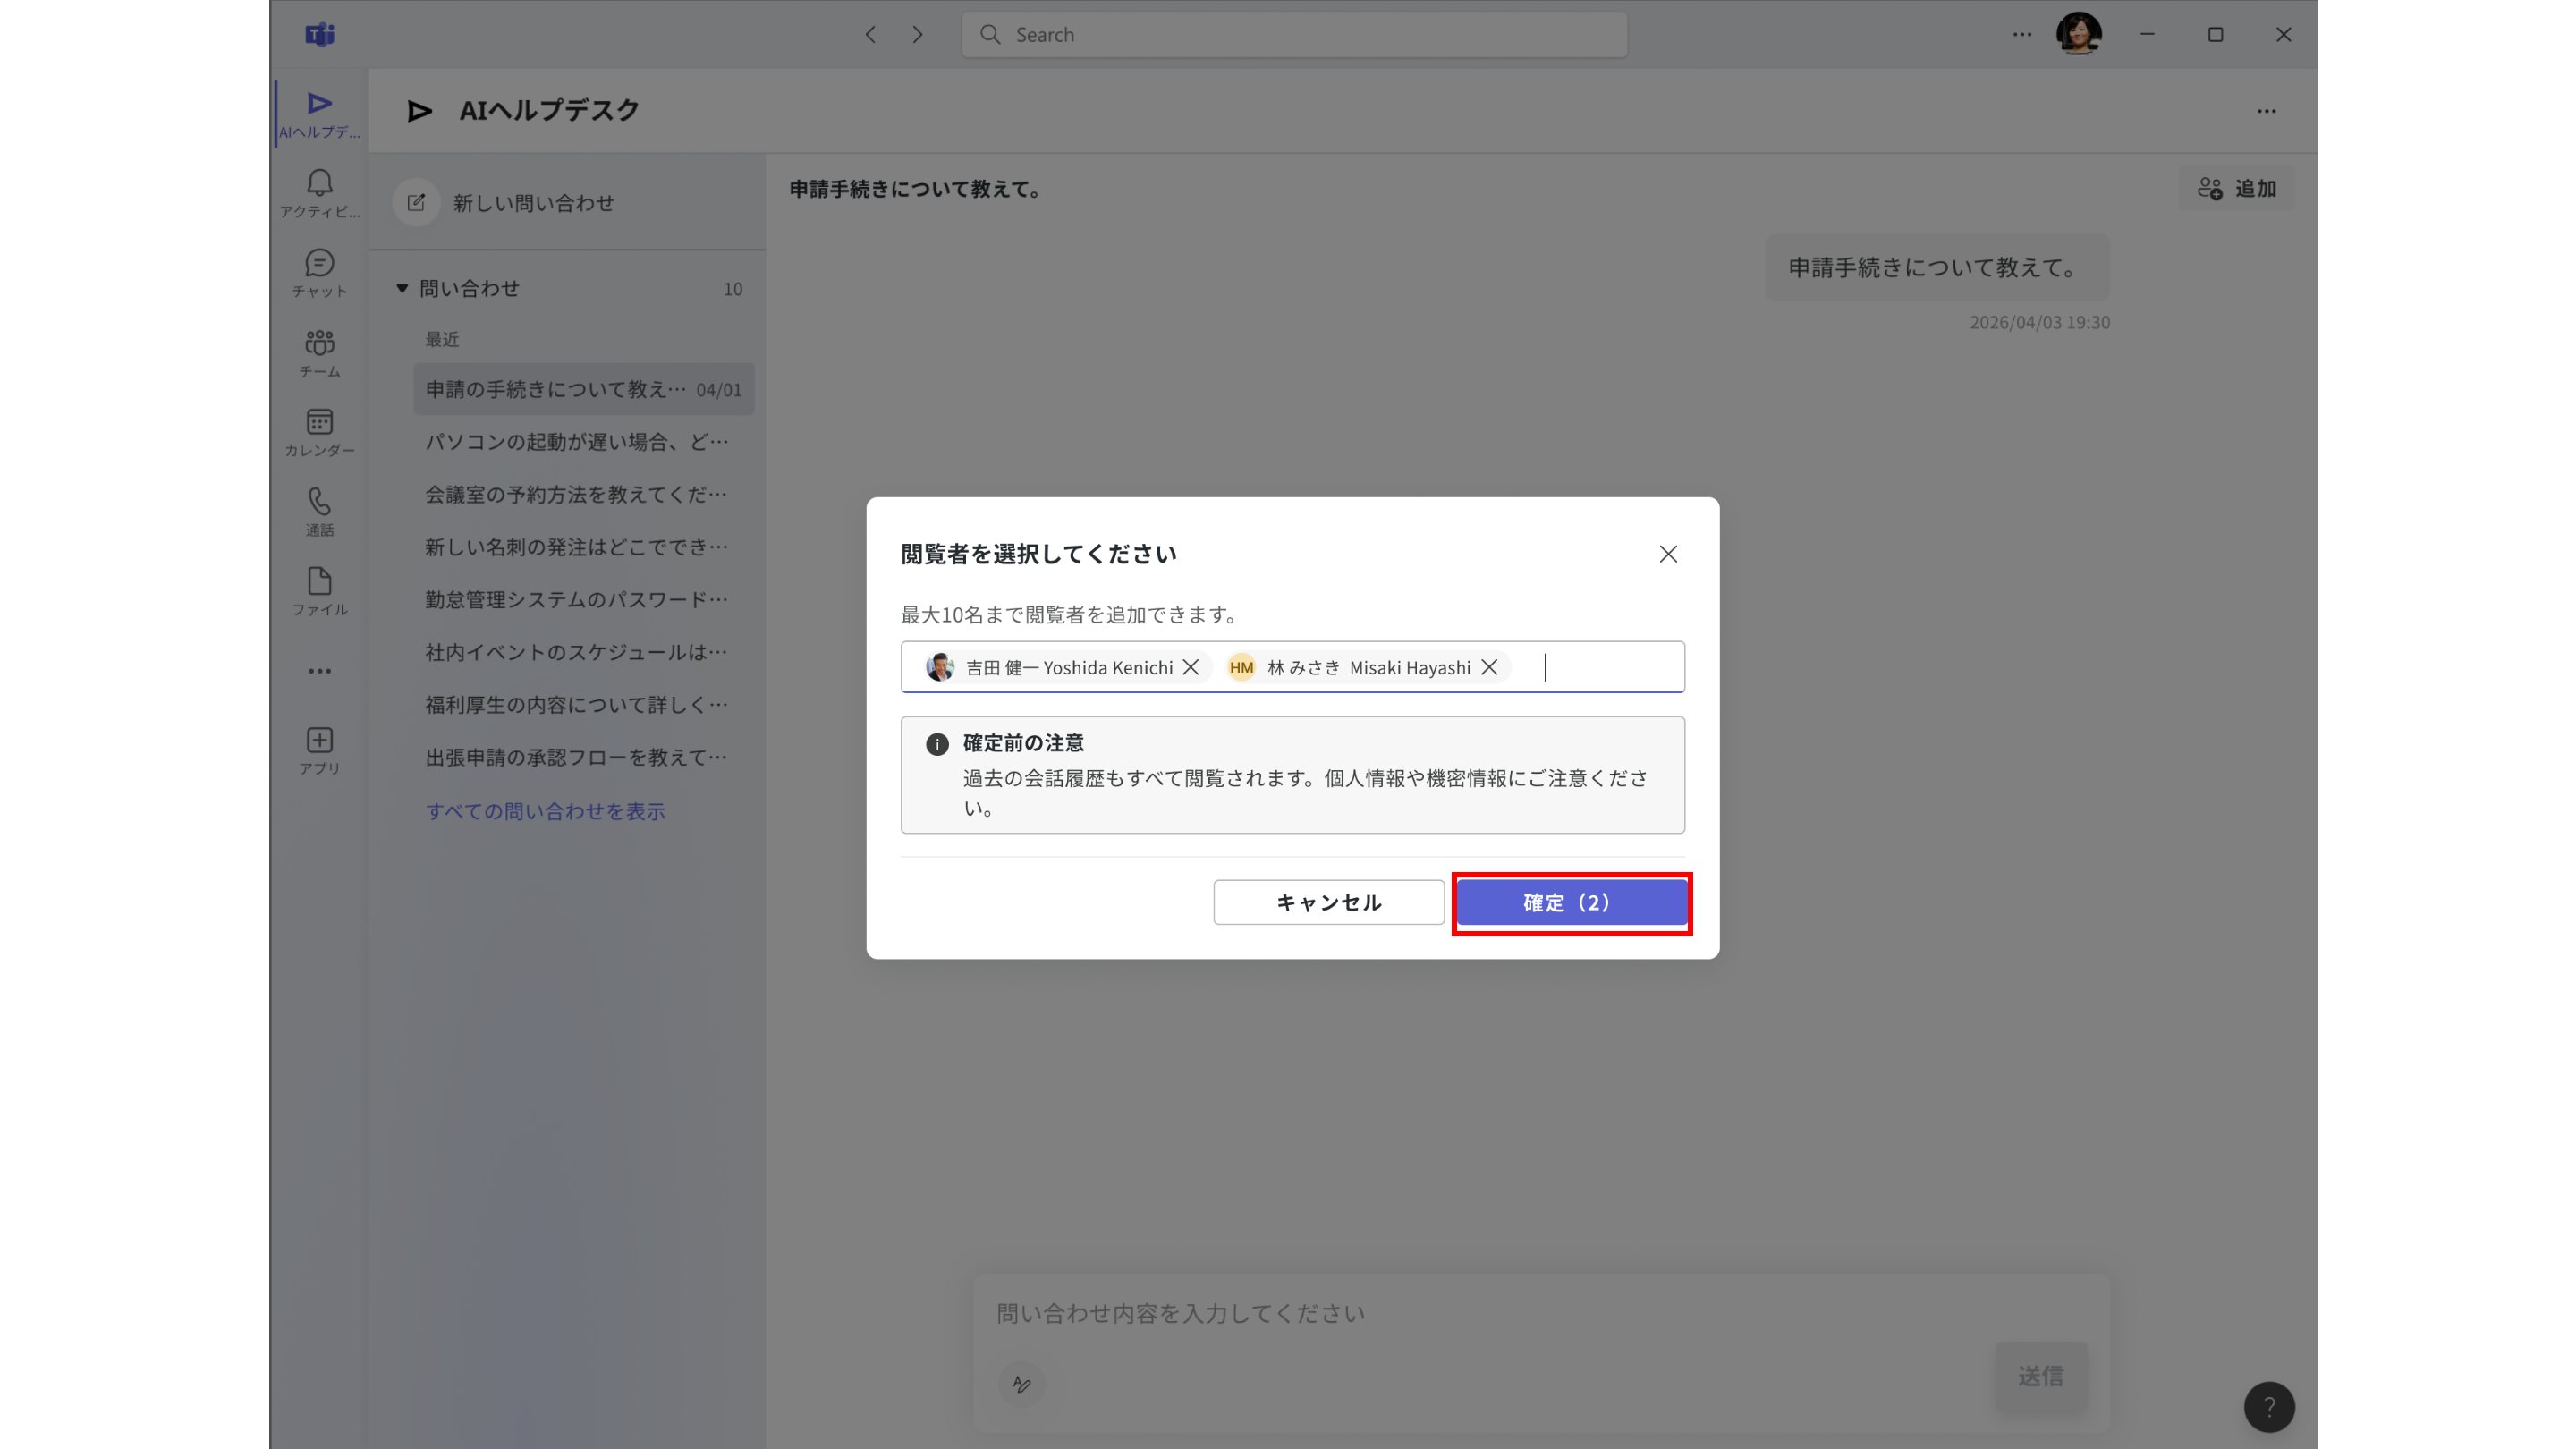Select 申請の手続きについて教え… inquiry
Image resolution: width=2576 pixels, height=1449 pixels.
[x=583, y=389]
